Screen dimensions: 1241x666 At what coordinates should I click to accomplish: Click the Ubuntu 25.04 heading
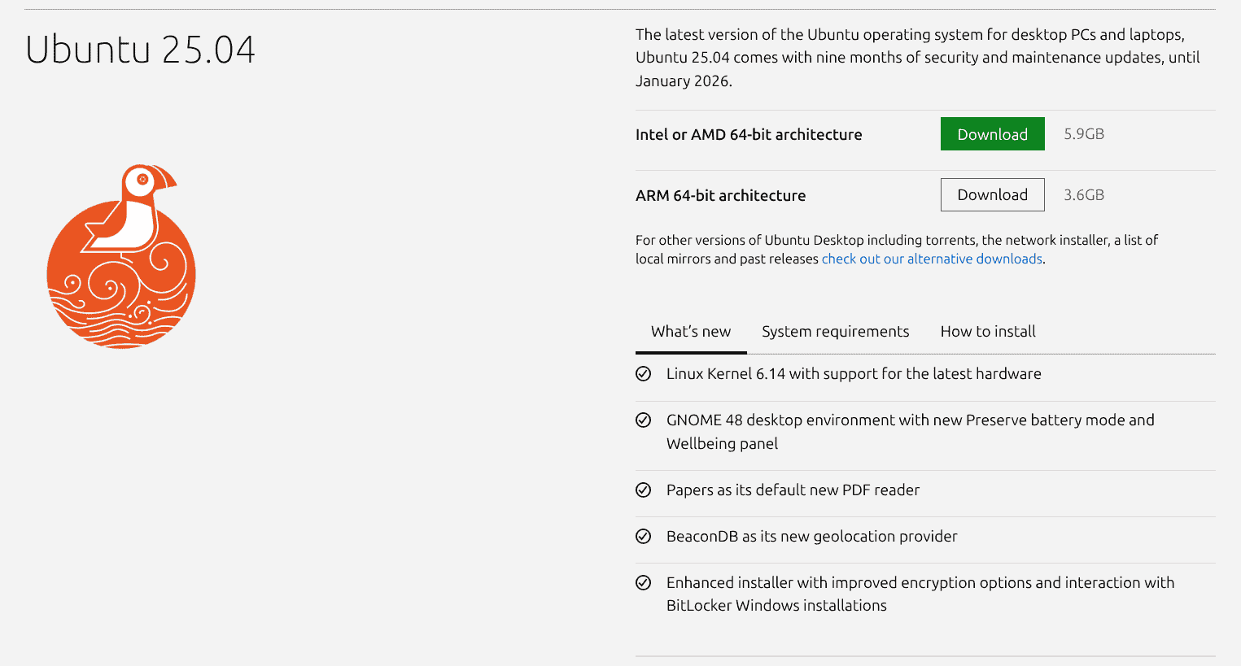(140, 50)
